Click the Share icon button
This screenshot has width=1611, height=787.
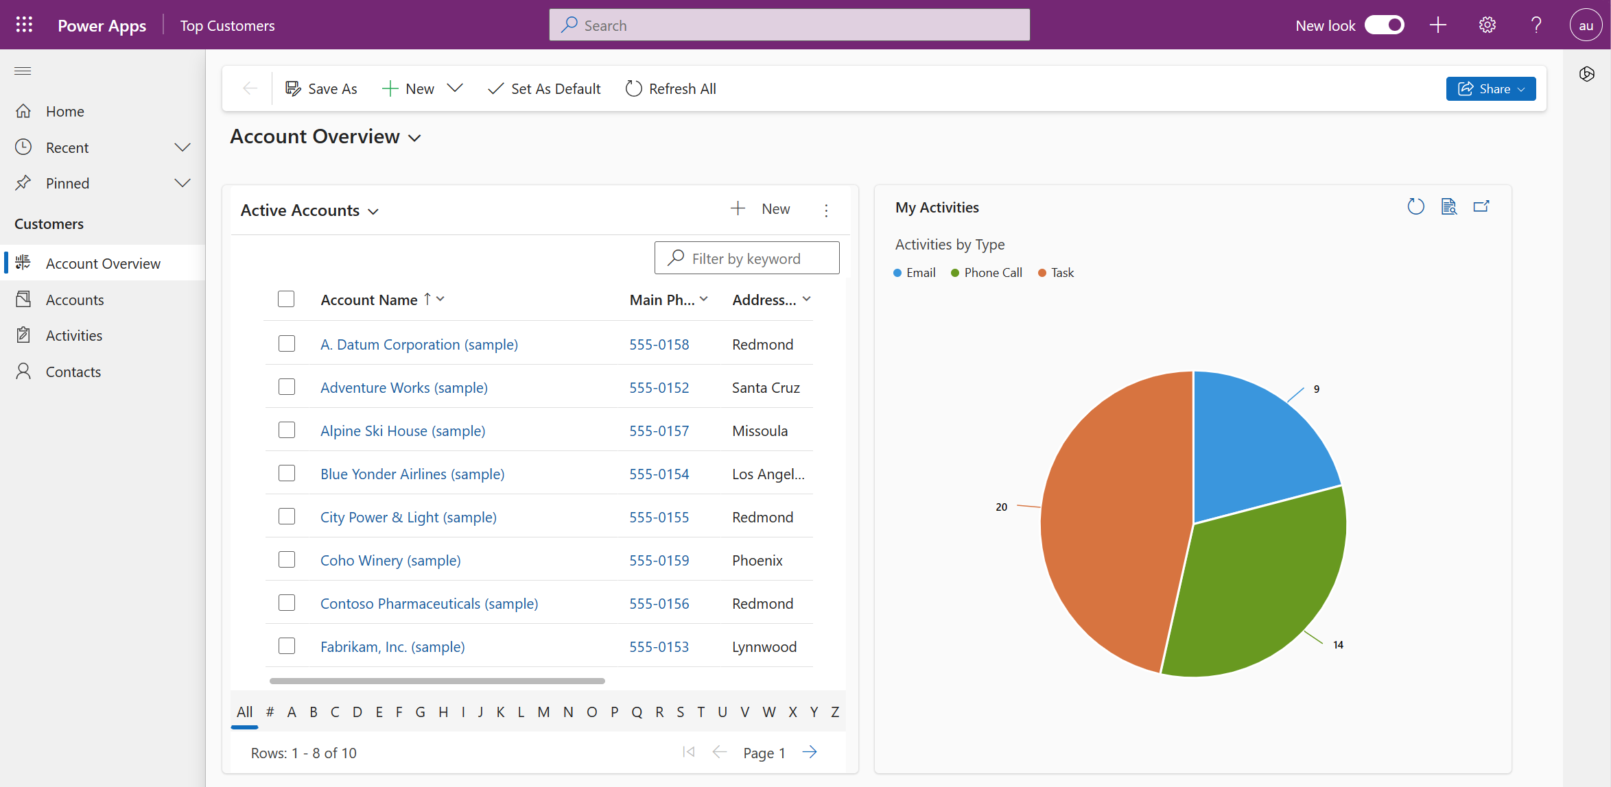click(x=1491, y=88)
